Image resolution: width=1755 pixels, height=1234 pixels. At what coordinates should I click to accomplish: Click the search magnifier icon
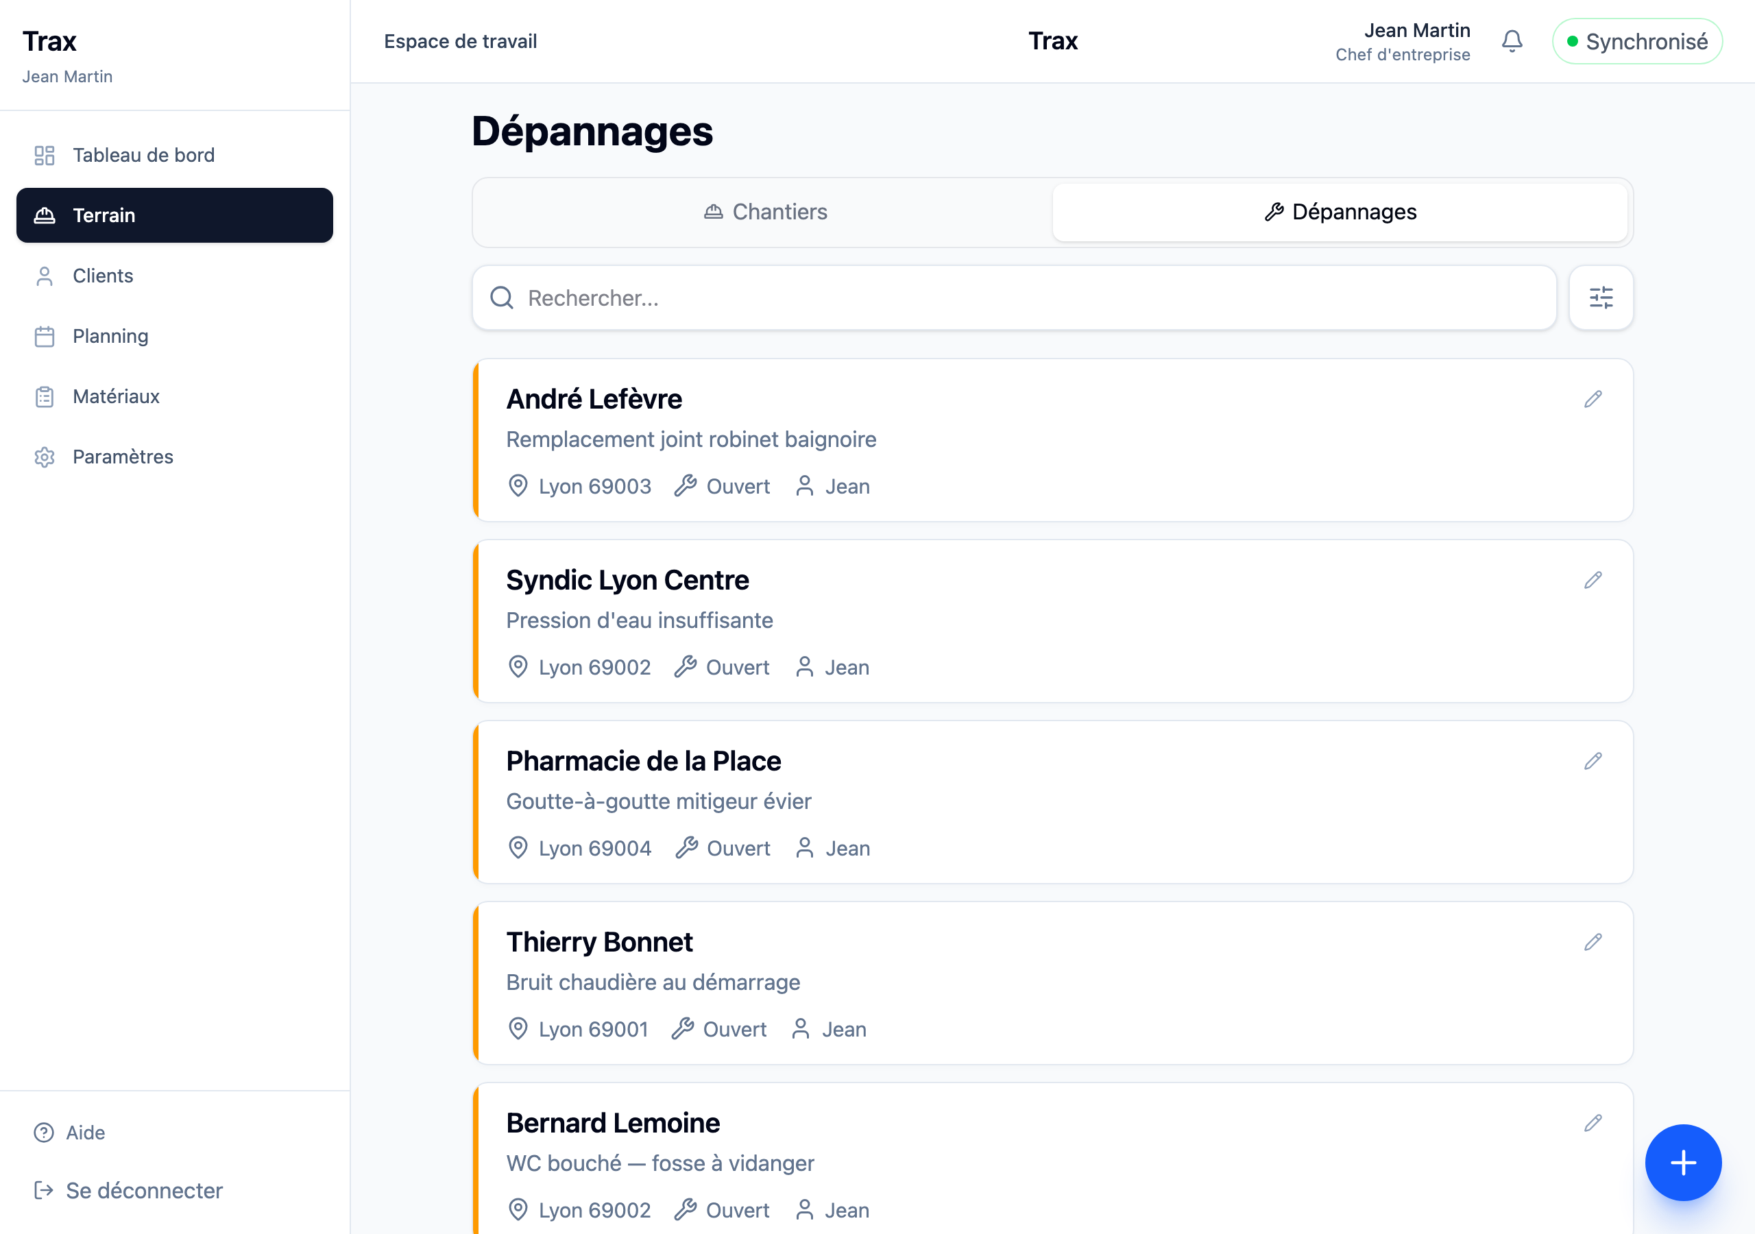501,298
